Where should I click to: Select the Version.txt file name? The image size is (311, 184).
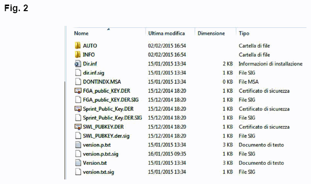95,163
